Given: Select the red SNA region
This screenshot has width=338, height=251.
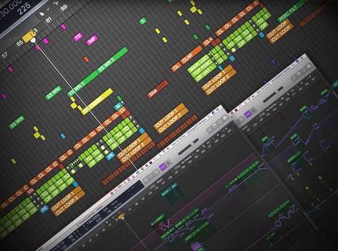Looking at the screenshot, I should tap(158, 89).
